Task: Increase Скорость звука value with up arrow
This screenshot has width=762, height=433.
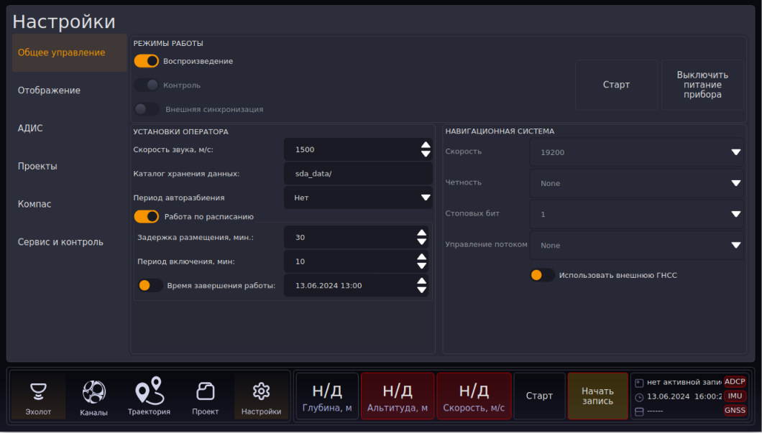Action: [426, 144]
